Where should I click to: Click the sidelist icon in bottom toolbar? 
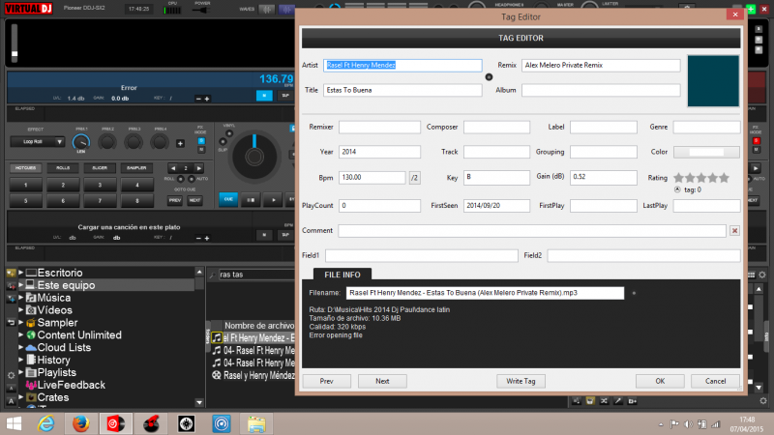point(576,401)
